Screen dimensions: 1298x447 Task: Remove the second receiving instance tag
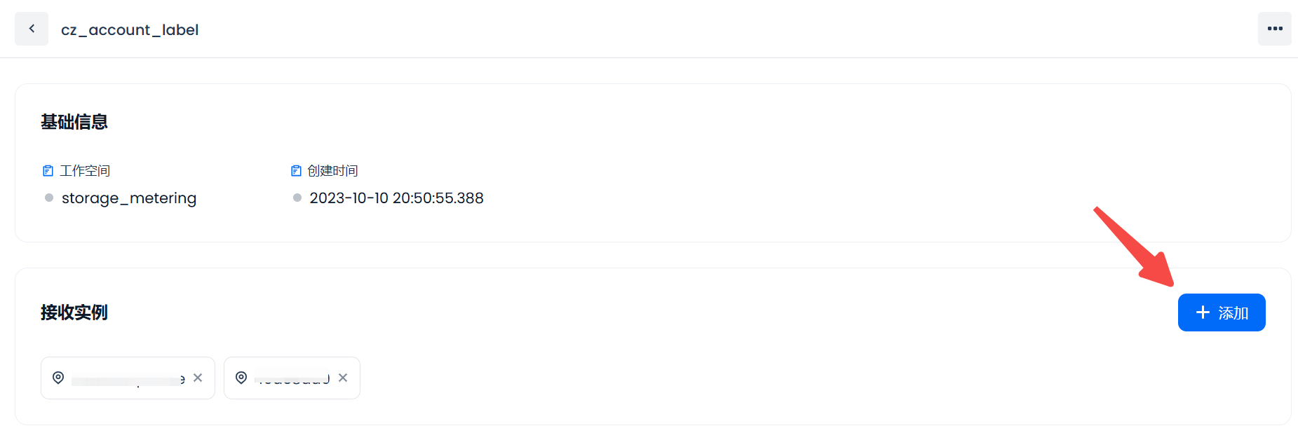pyautogui.click(x=343, y=378)
